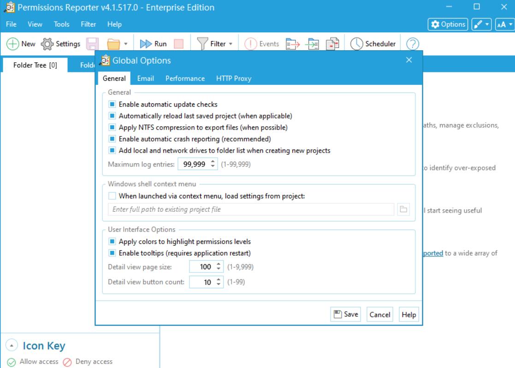This screenshot has height=368, width=515.
Task: Open the Filter funnel icon
Action: pos(202,44)
